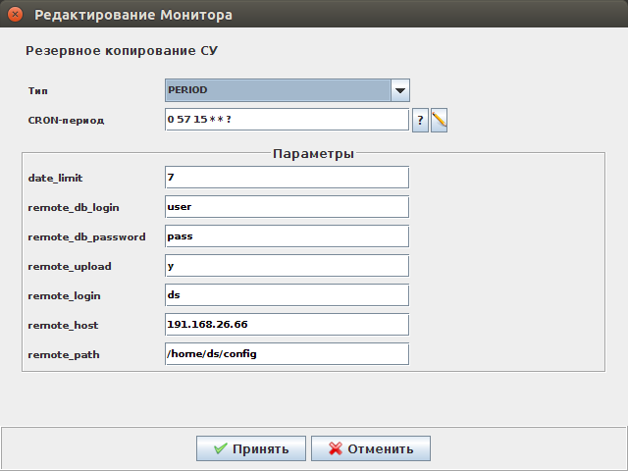This screenshot has height=471, width=628.
Task: Click the question mark CRON help button
Action: [x=419, y=121]
